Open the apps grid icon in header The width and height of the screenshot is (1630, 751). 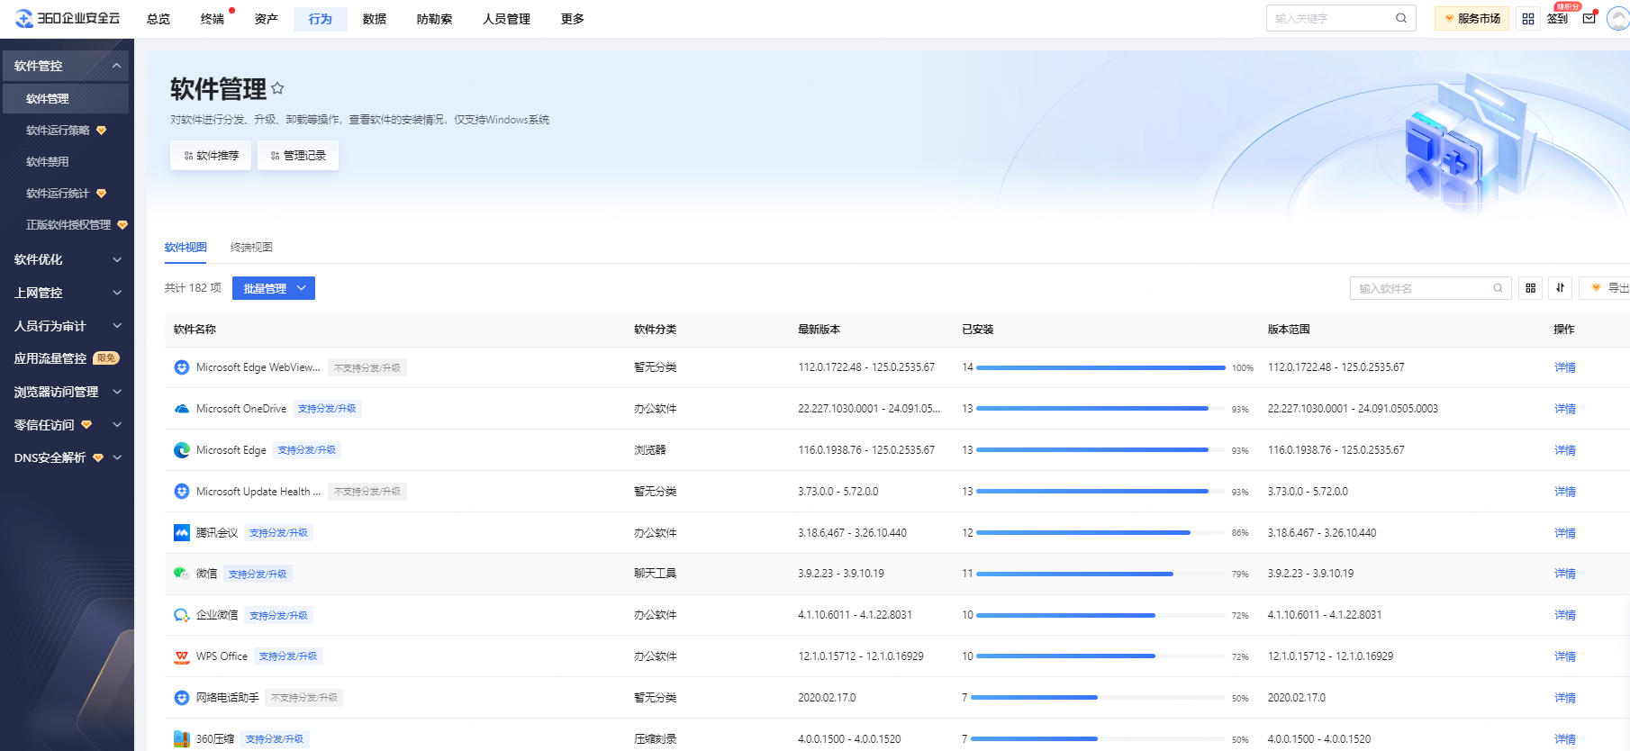point(1528,18)
